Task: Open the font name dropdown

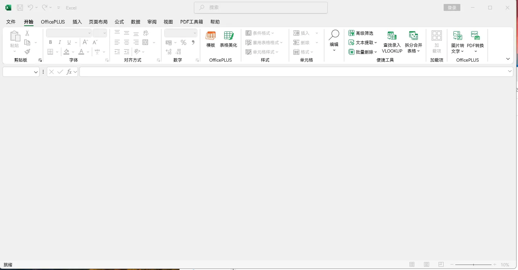Action: (x=89, y=33)
